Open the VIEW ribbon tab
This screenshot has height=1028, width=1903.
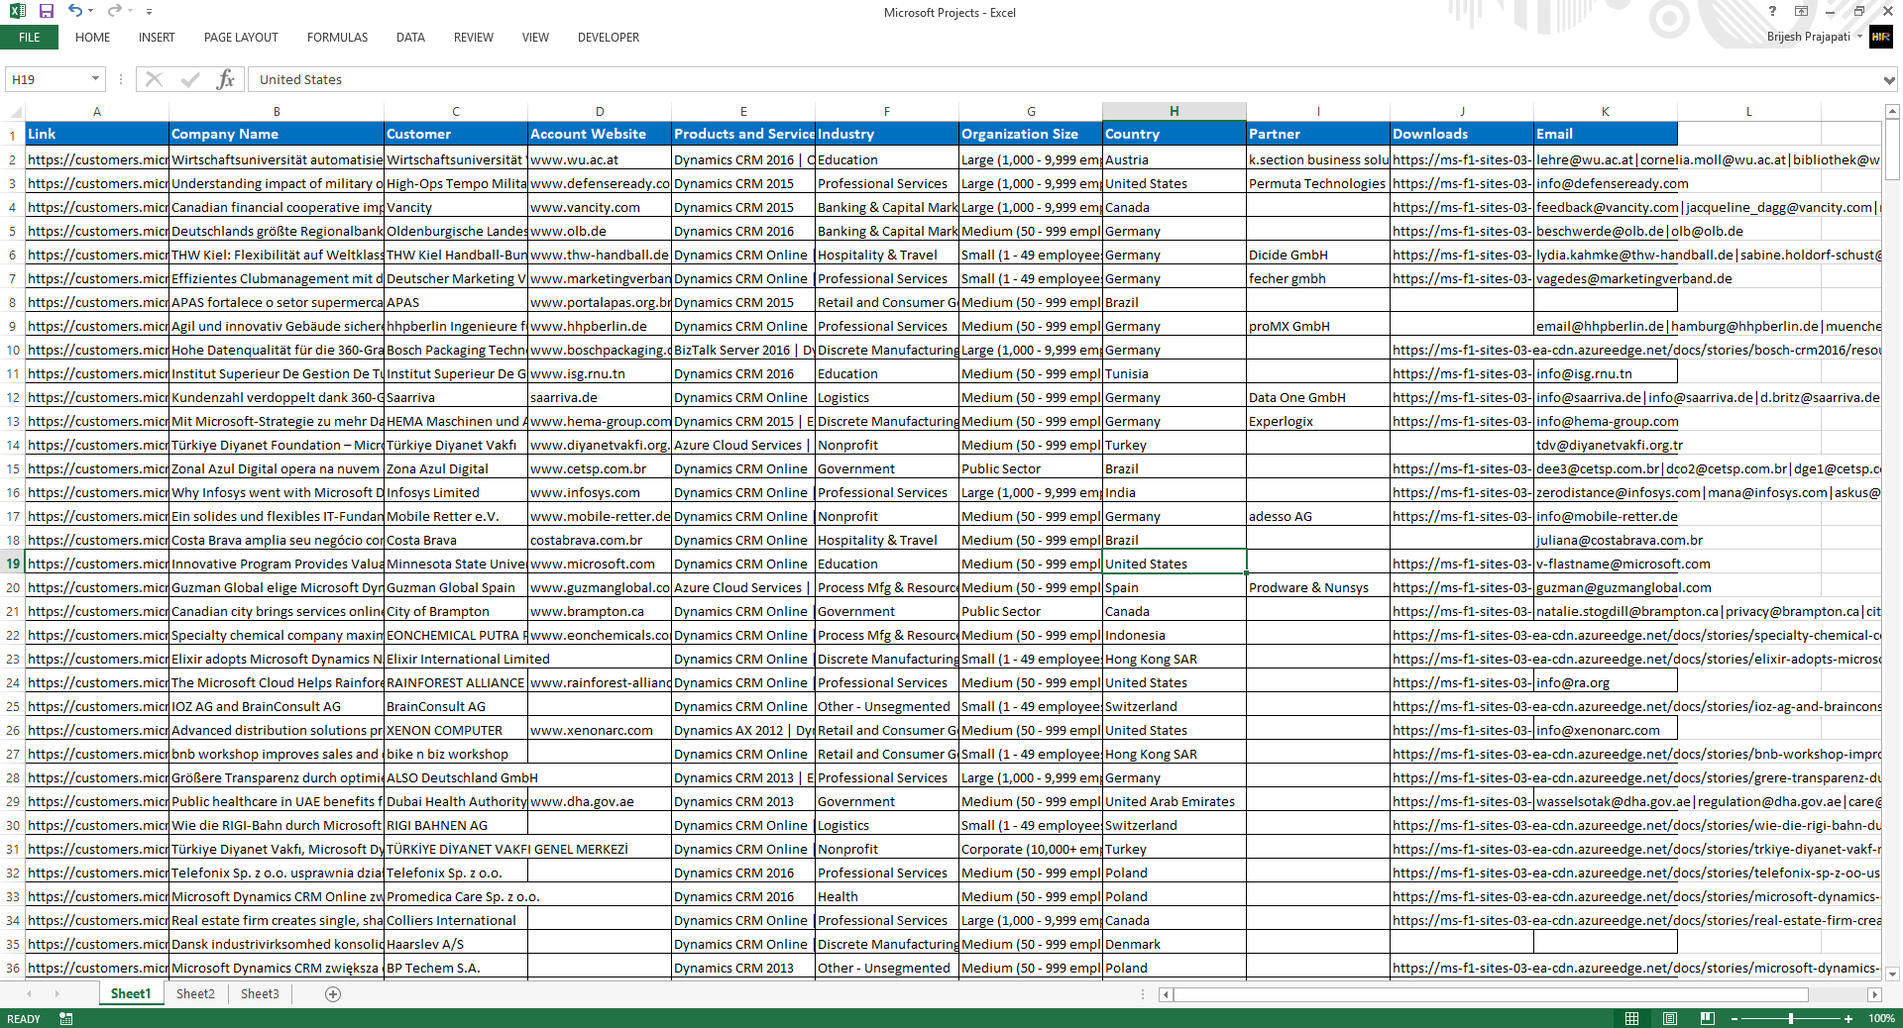tap(535, 38)
